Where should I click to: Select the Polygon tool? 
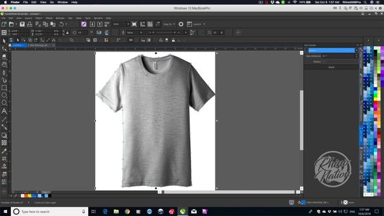coord(4,103)
